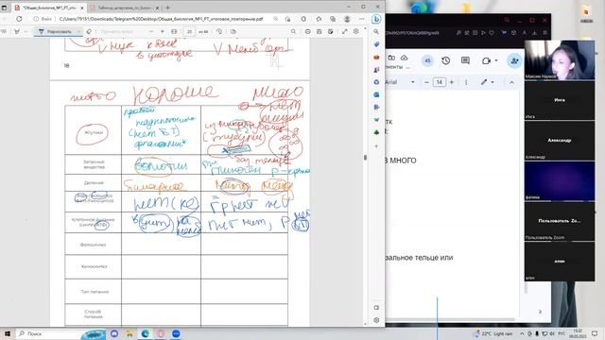Open Edge profile avatar
This screenshot has height=340, width=605.
[347, 19]
